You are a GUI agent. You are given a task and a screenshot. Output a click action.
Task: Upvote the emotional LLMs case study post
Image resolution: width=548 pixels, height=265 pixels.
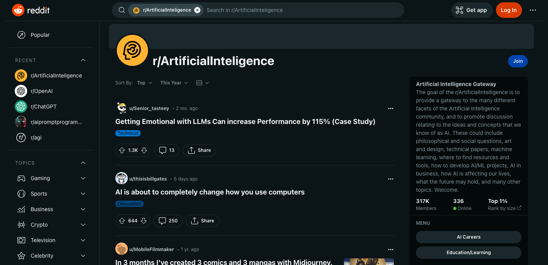pos(122,150)
